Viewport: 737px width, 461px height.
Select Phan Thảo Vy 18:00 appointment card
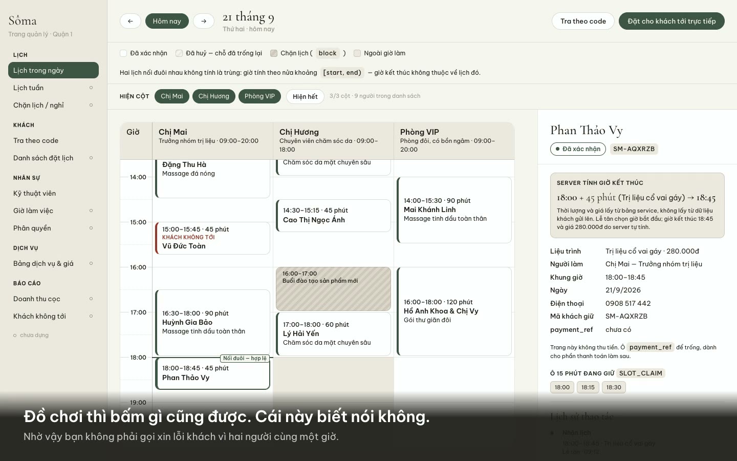[x=212, y=373]
